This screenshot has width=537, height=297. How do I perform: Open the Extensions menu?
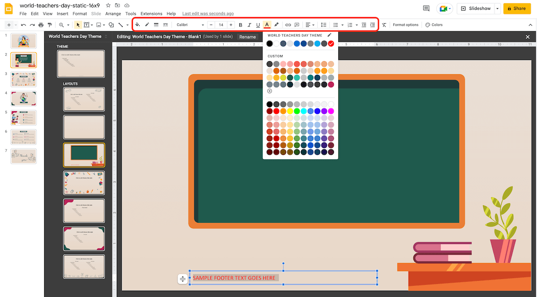[152, 13]
